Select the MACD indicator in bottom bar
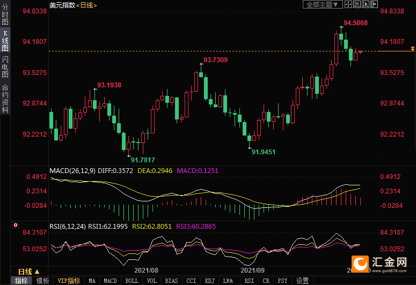416x285 pixels. tap(110, 281)
